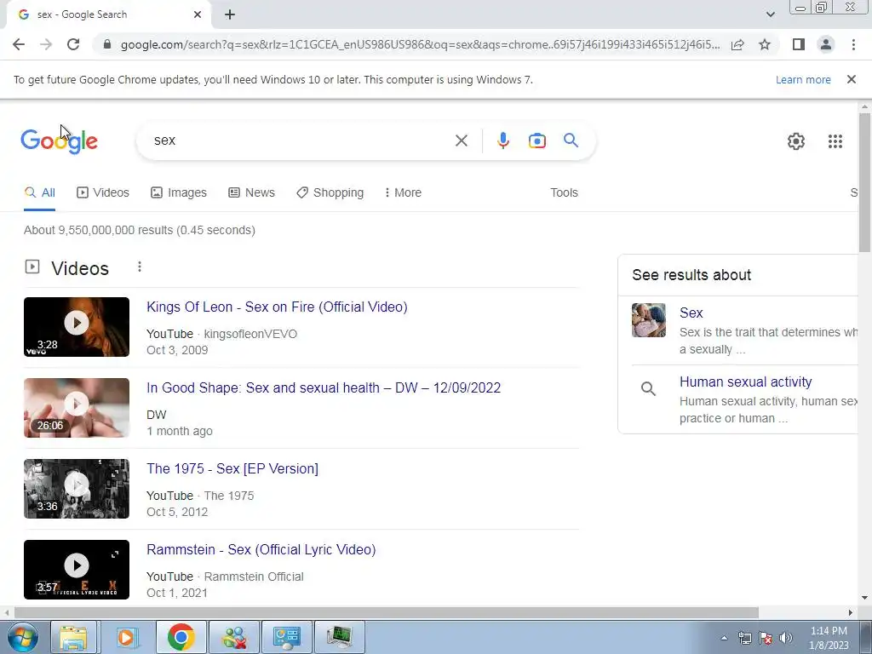Search by image with camera icon
Image resolution: width=872 pixels, height=654 pixels.
(536, 141)
